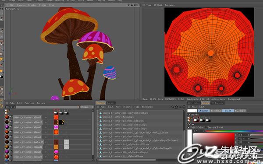Viewport: 263px width, 164px height.
Task: Select the blinn21 orange-brown material sphere
Action: [x=7, y=147]
